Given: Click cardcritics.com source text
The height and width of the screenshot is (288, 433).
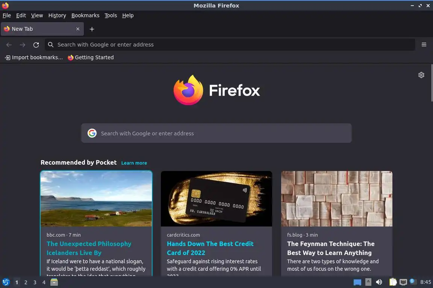Looking at the screenshot, I should click(x=183, y=235).
